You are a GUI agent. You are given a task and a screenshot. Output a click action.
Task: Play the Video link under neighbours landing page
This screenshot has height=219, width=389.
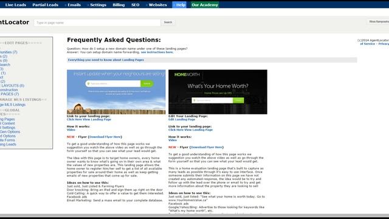click(71, 130)
